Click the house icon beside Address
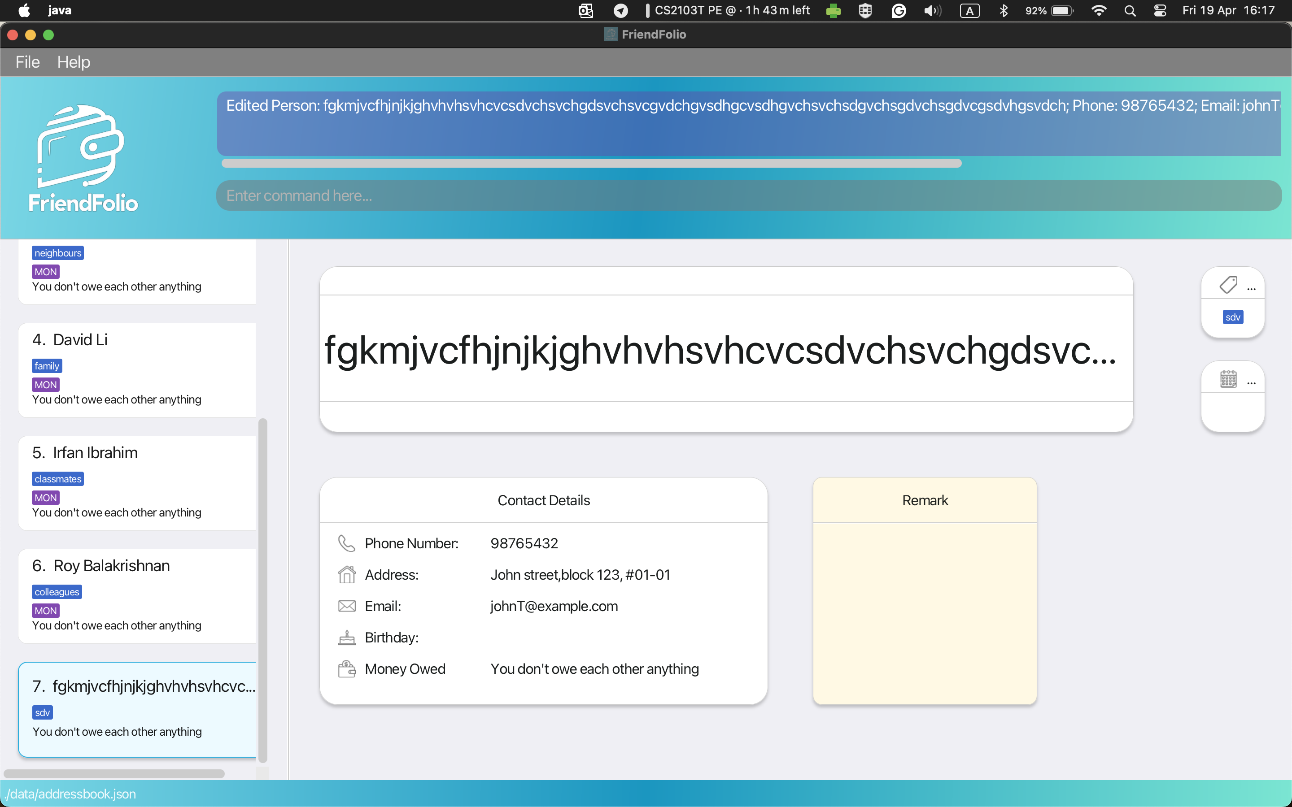 346,575
